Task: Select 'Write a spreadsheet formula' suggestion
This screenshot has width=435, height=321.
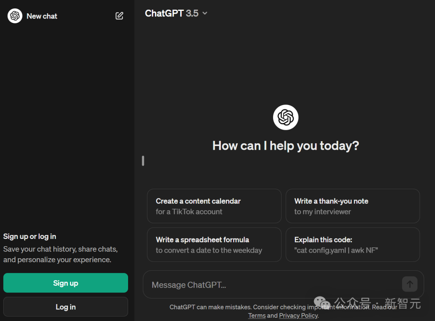Action: [x=214, y=245]
